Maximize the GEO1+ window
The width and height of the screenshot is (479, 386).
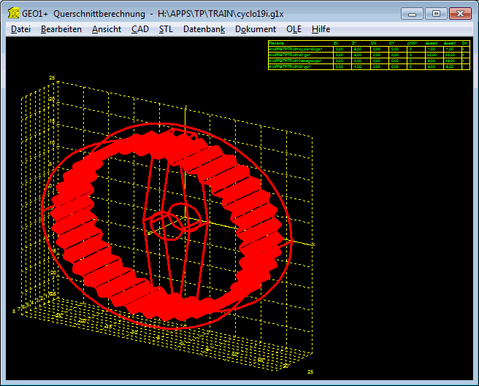point(436,13)
